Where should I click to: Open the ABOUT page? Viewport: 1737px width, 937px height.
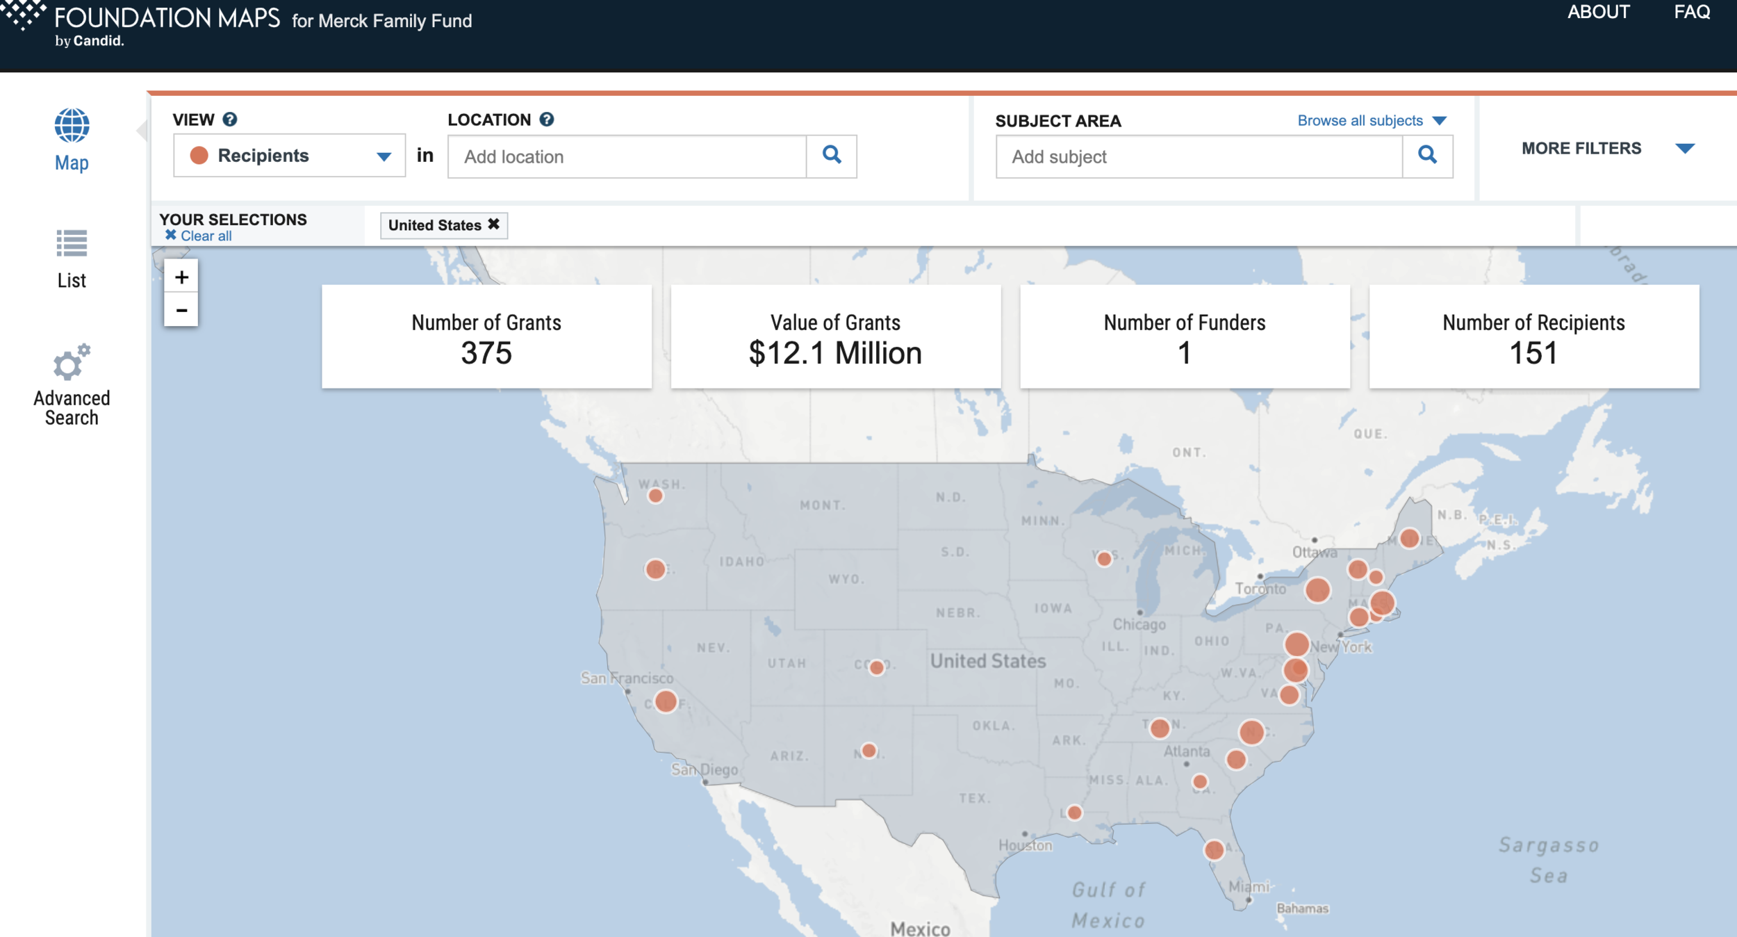(x=1597, y=12)
